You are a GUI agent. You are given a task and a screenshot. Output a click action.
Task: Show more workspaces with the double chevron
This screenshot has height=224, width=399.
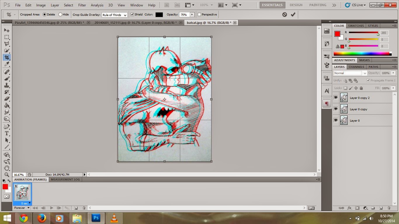pos(334,5)
